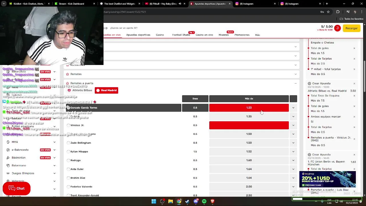Open Spotify from the taskbar
Viewport: 366px width, 206px height.
click(204, 201)
